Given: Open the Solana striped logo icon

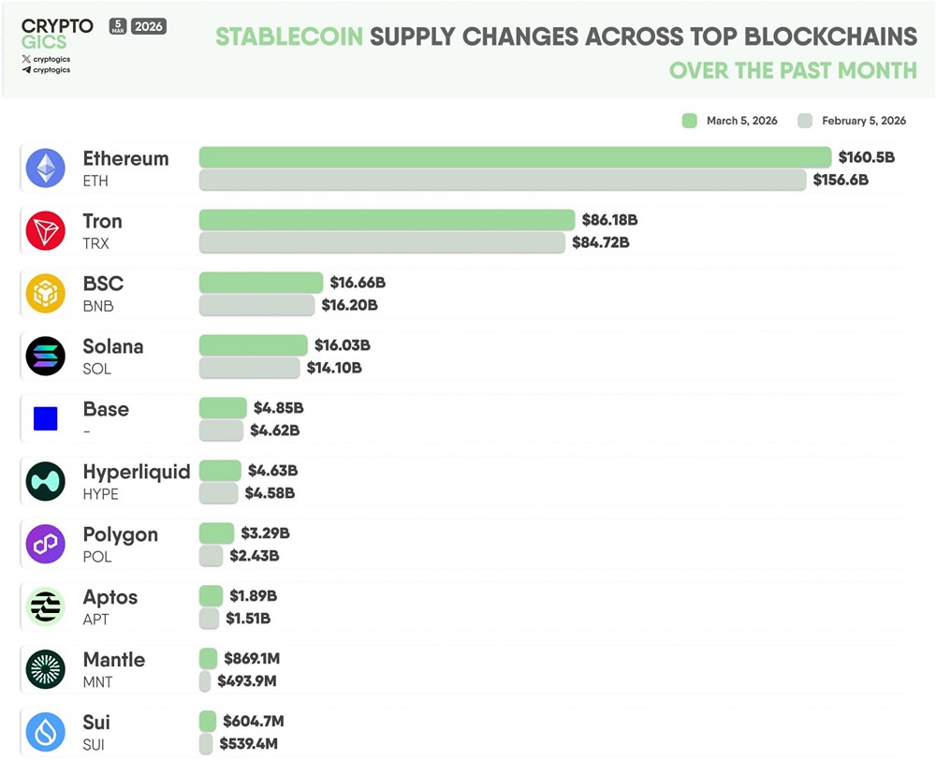Looking at the screenshot, I should [x=45, y=357].
